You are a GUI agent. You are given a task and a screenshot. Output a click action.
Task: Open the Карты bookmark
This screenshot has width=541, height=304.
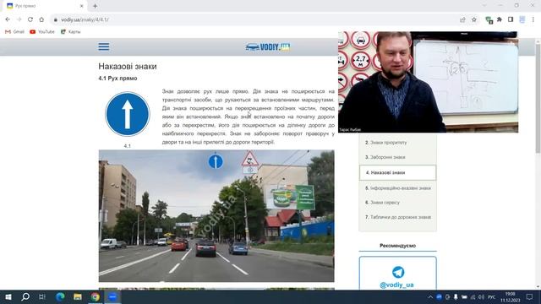pyautogui.click(x=70, y=32)
